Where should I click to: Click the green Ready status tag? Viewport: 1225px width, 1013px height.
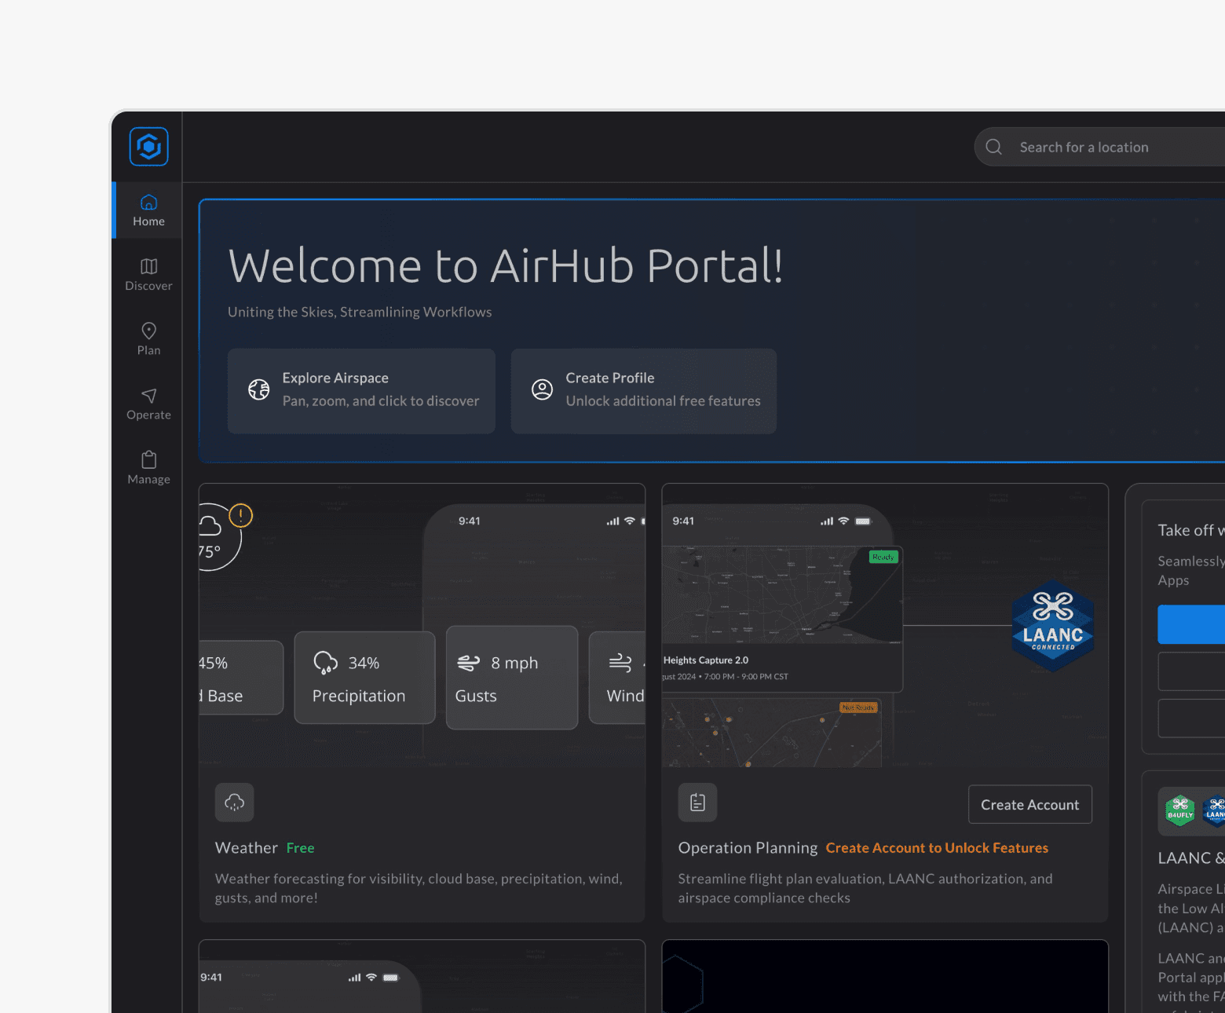click(x=883, y=557)
